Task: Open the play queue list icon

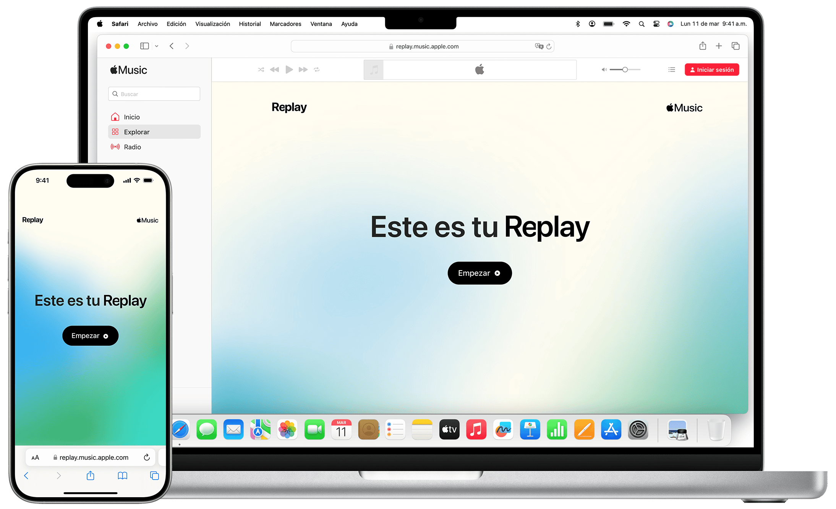Action: [x=672, y=70]
